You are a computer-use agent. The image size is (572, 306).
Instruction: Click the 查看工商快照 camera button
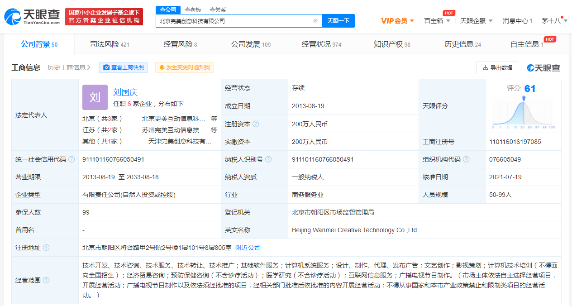[x=124, y=67]
